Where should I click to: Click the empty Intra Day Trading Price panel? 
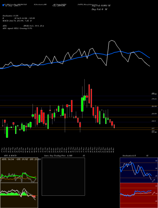[63, 176]
